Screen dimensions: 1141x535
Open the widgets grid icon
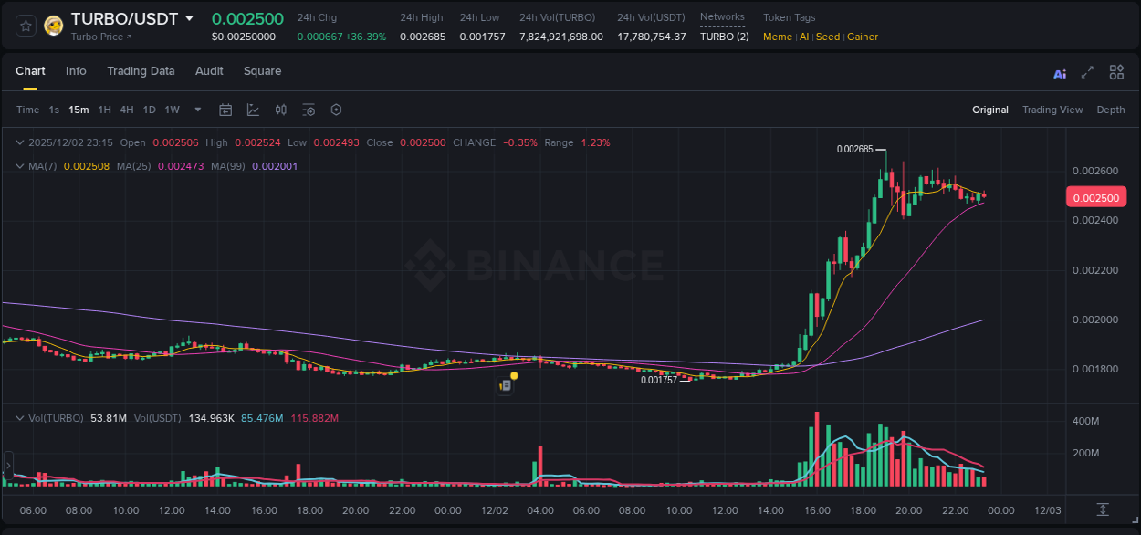tap(1116, 71)
